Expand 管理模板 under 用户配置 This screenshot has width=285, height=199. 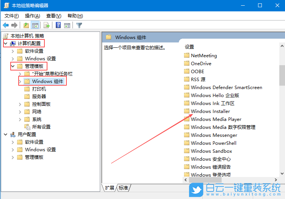13,157
